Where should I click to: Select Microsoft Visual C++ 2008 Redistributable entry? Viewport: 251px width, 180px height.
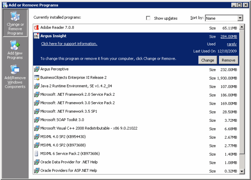[x=136, y=128]
